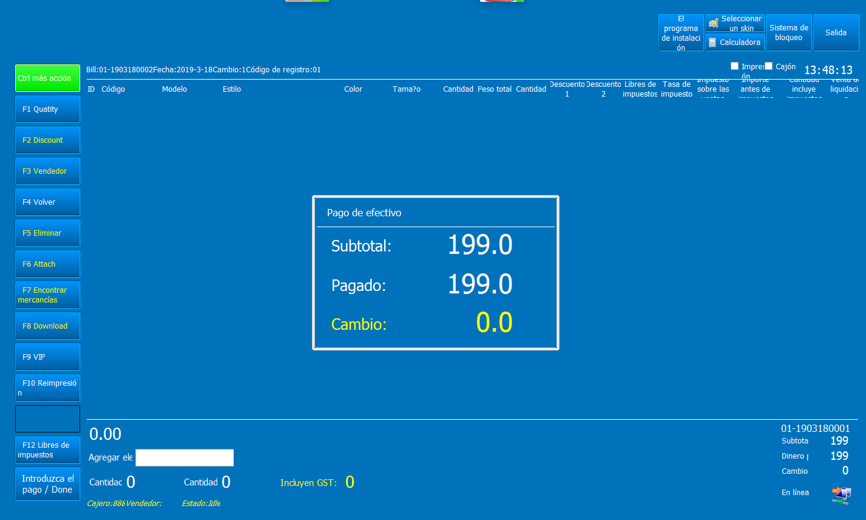
Task: Click the Cajero:886 status text
Action: click(106, 504)
